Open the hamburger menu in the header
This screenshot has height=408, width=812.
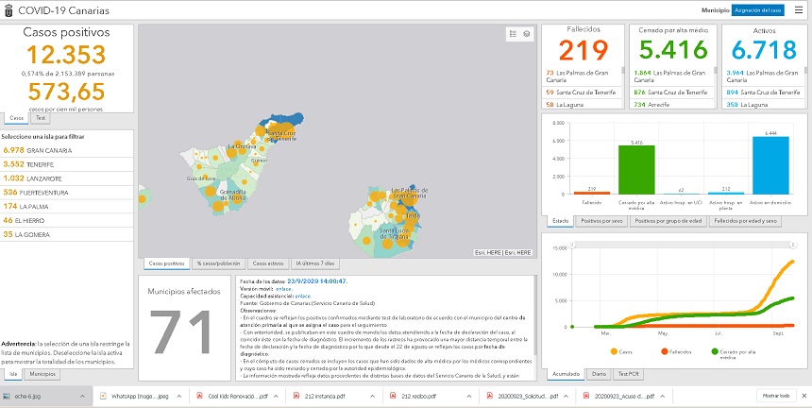tap(797, 9)
